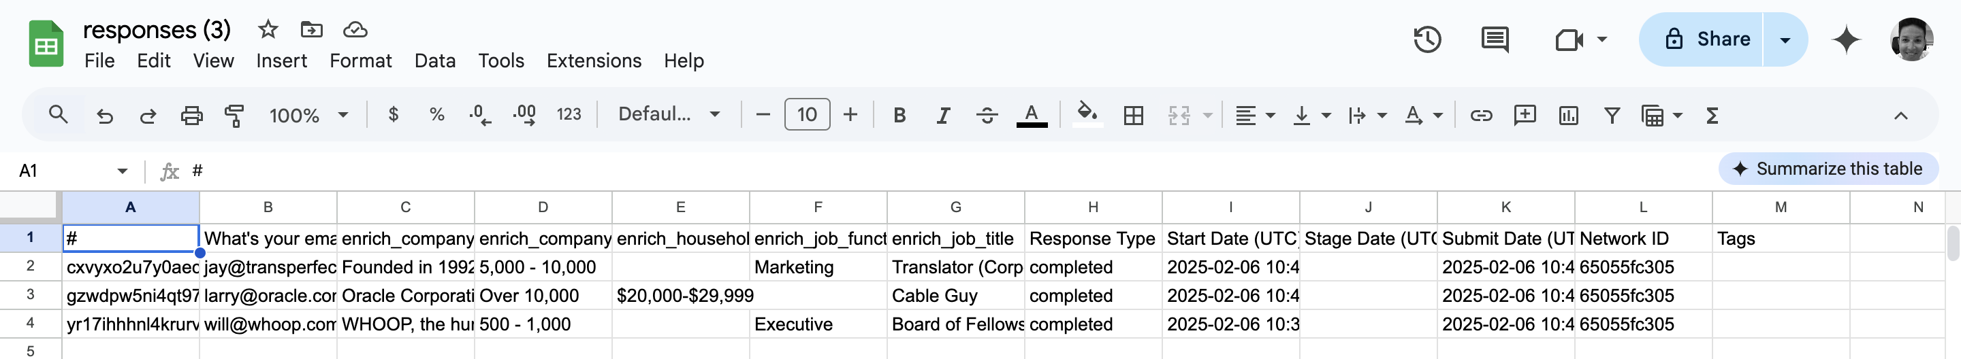
Task: Toggle italic formatting
Action: (x=942, y=115)
